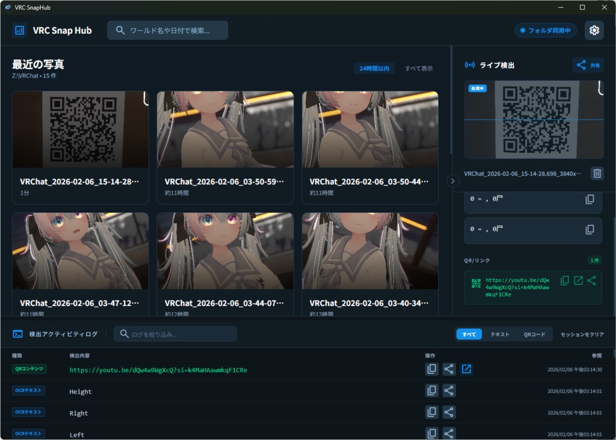The width and height of the screenshot is (616, 440).
Task: Open the settings gear in header
Action: click(594, 30)
